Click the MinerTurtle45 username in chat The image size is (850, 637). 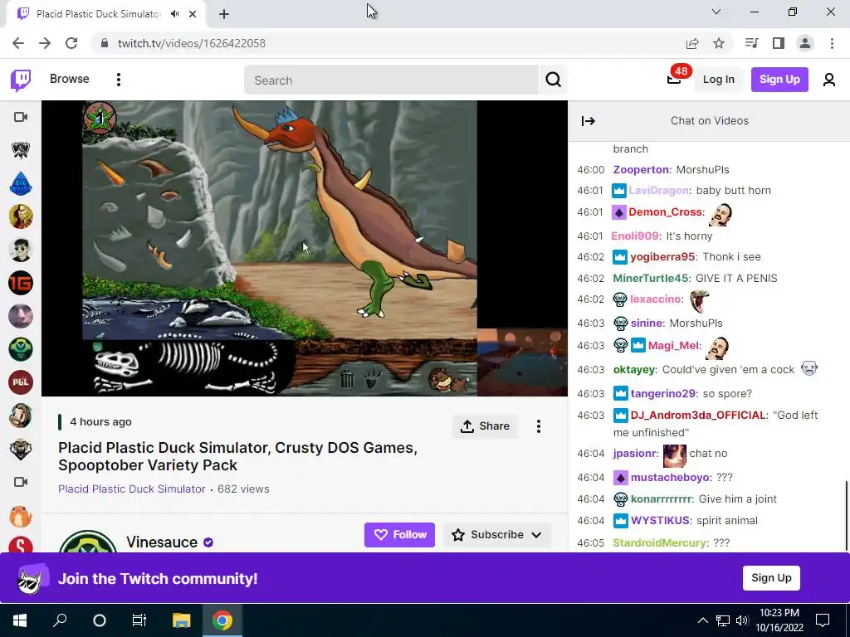point(651,279)
